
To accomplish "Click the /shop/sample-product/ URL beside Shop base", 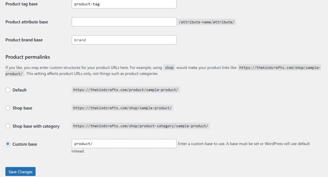I will point(123,108).
